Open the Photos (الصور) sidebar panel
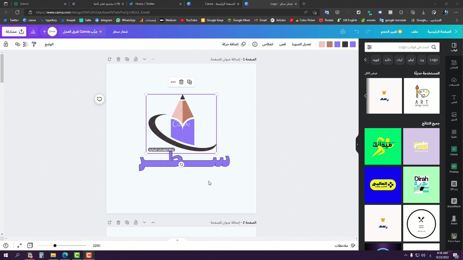 pyautogui.click(x=454, y=116)
